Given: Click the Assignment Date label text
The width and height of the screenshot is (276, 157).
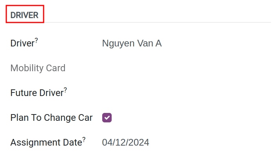Looking at the screenshot, I should [46, 142].
